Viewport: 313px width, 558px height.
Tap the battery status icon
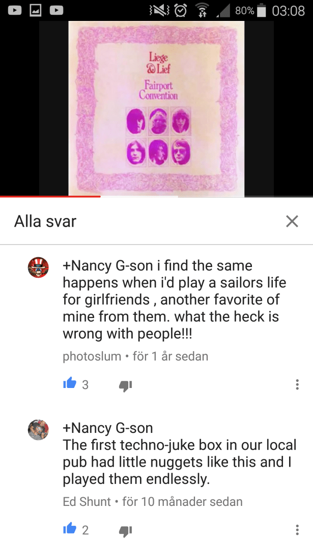[262, 11]
